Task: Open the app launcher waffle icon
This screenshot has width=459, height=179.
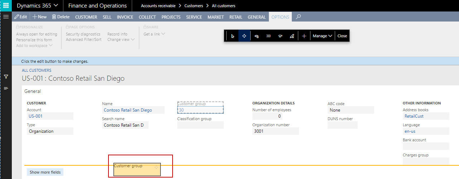Action: 6,6
